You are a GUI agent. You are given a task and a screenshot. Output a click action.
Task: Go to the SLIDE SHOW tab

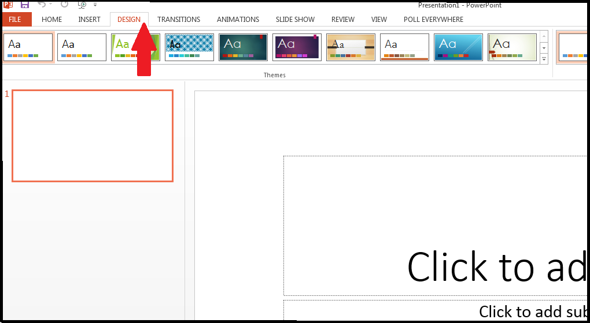[295, 20]
